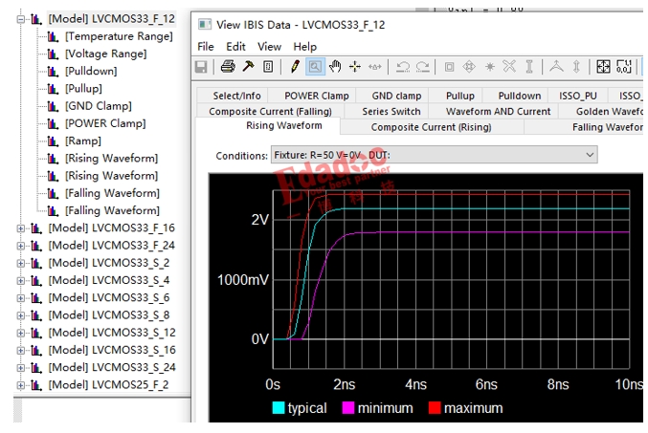Select [Temperature Range] in model tree
648x433 pixels.
[x=118, y=36]
